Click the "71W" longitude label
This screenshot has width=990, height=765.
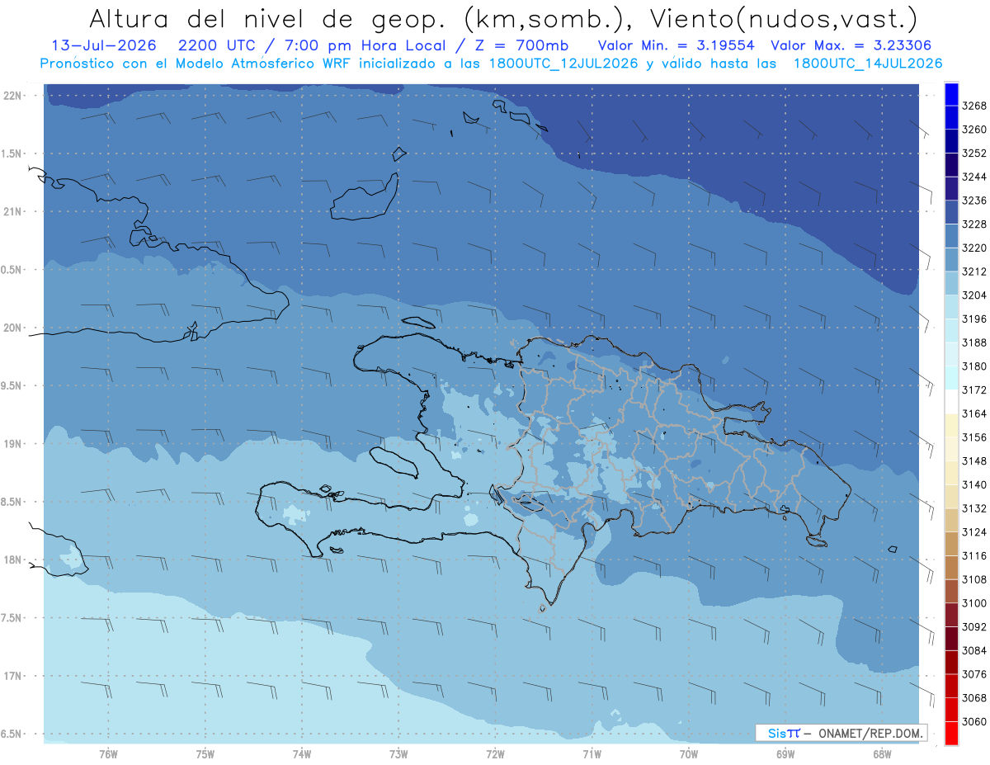[592, 753]
